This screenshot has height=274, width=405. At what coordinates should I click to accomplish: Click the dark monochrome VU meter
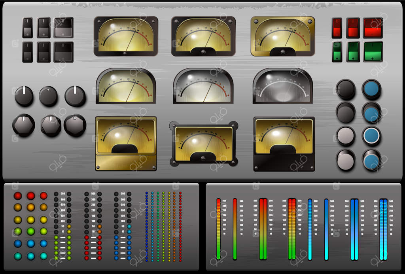[282, 86]
